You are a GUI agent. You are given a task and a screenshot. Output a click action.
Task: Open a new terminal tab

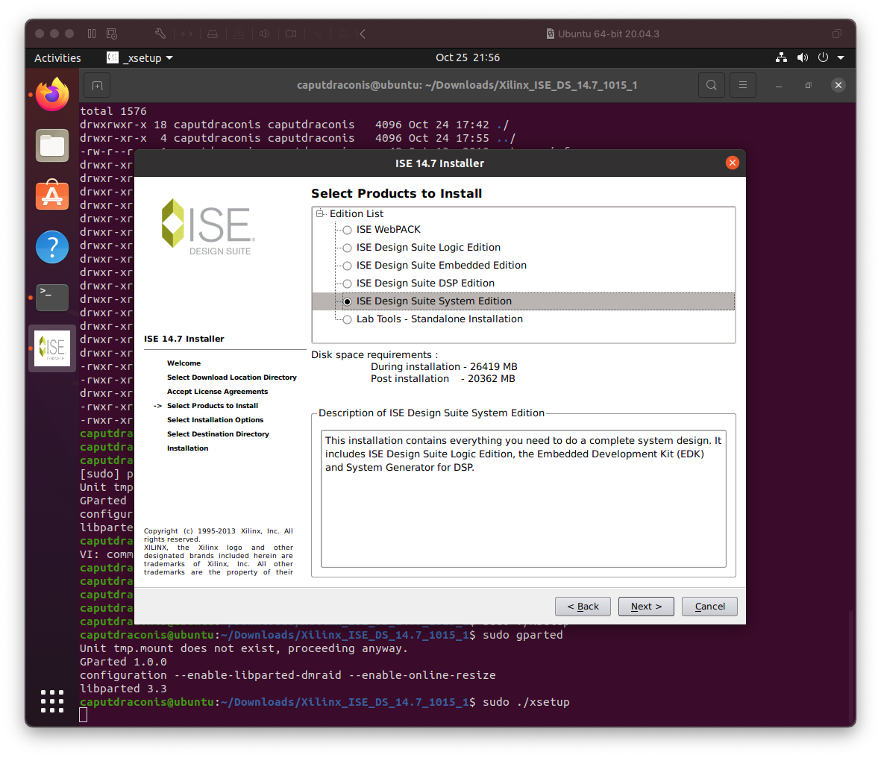97,85
